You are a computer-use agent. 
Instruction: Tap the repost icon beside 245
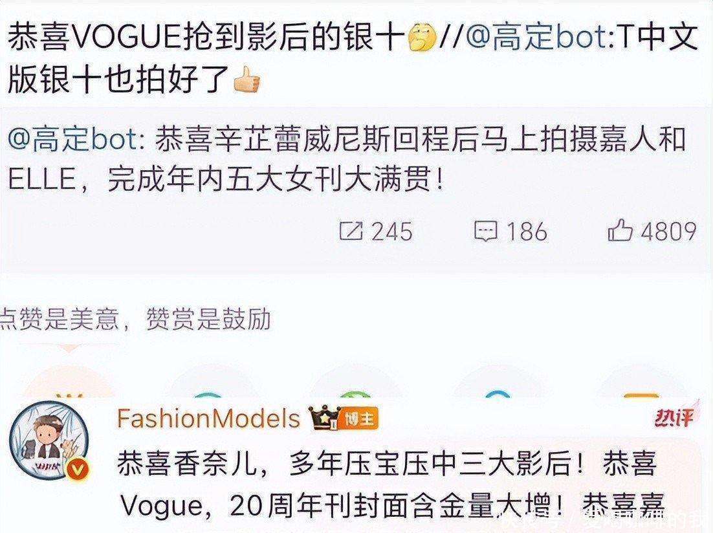(x=351, y=231)
